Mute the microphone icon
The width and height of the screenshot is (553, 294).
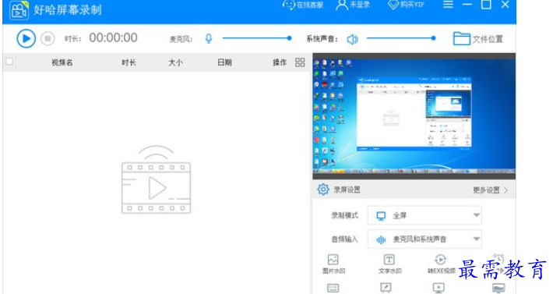[x=209, y=38]
